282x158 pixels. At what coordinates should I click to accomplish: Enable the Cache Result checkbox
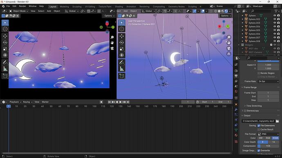coord(259,129)
